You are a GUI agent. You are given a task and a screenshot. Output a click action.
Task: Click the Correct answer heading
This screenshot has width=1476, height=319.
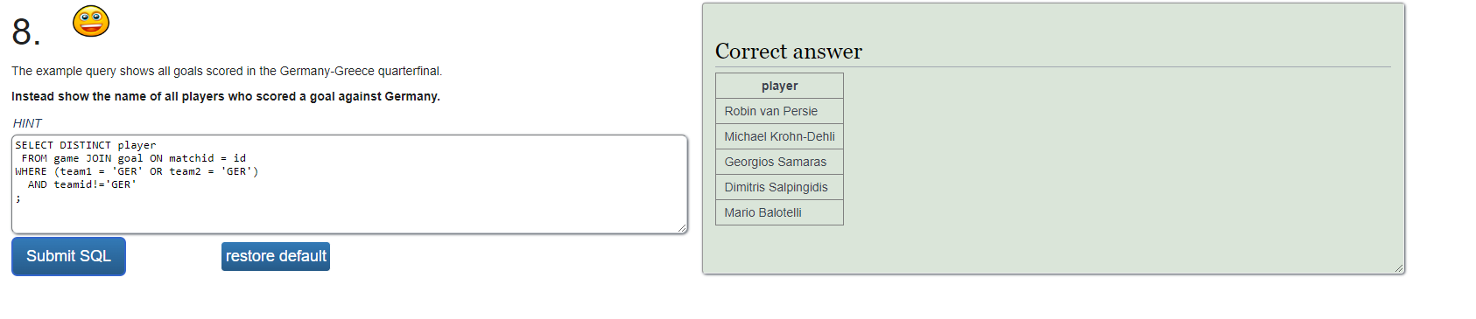click(789, 52)
